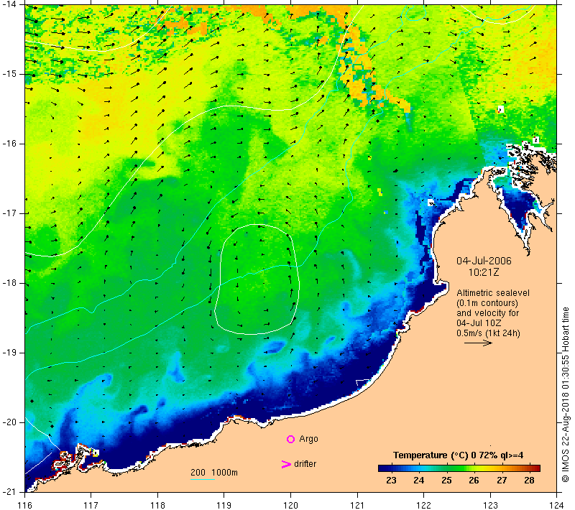Click the '116' longitude axis label
This screenshot has height=510, width=575.
pyautogui.click(x=24, y=505)
